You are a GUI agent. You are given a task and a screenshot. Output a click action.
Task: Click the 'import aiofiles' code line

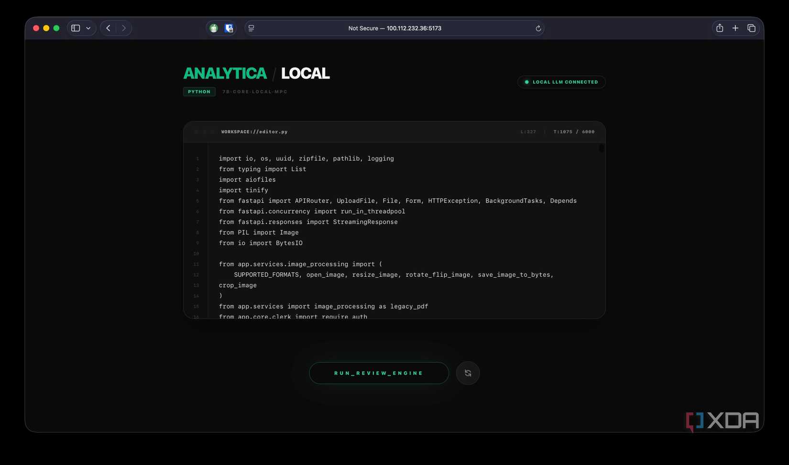point(247,180)
